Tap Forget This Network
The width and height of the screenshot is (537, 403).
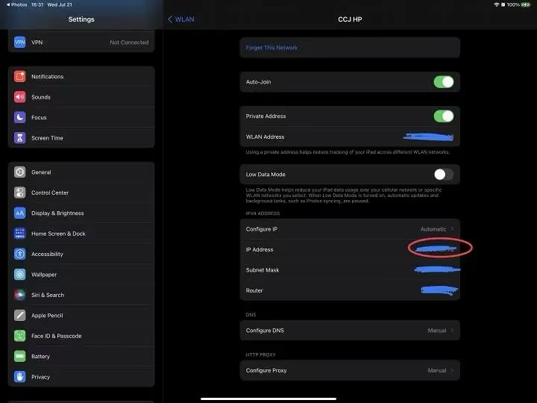272,48
